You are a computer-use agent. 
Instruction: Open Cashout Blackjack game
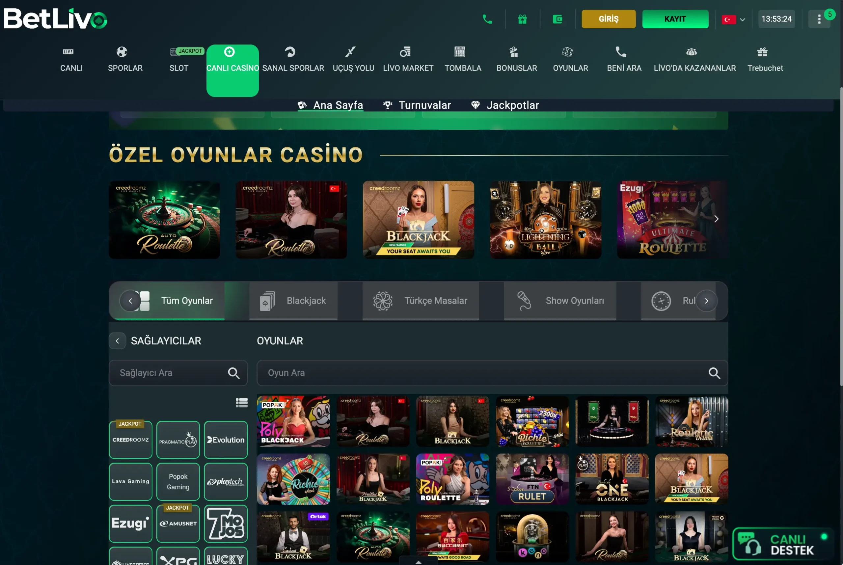click(x=293, y=537)
